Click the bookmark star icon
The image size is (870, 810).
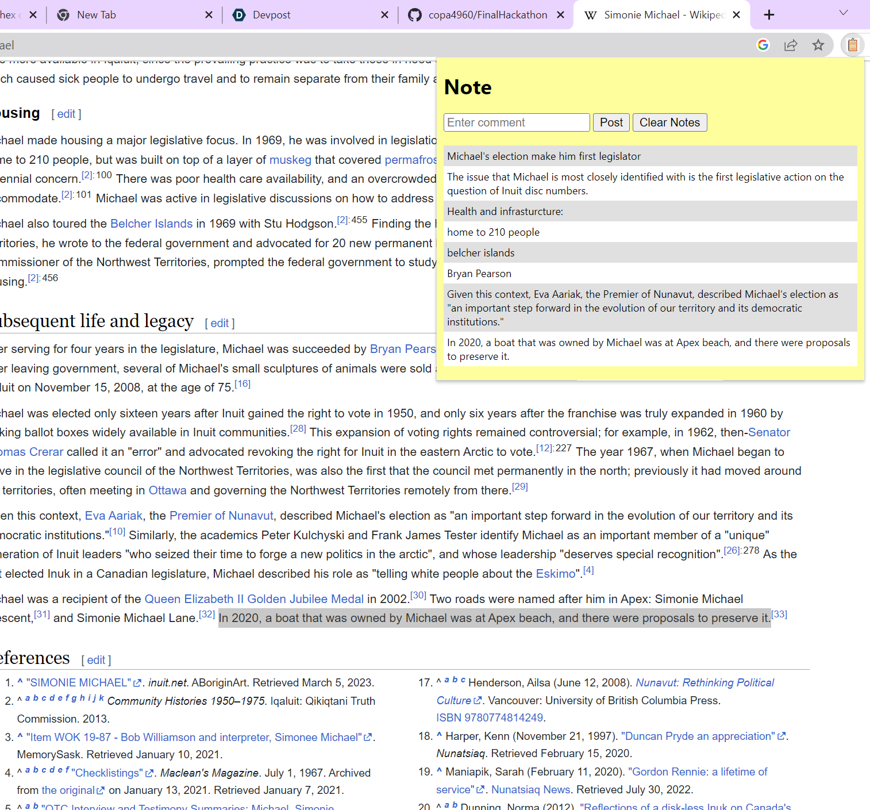(818, 45)
